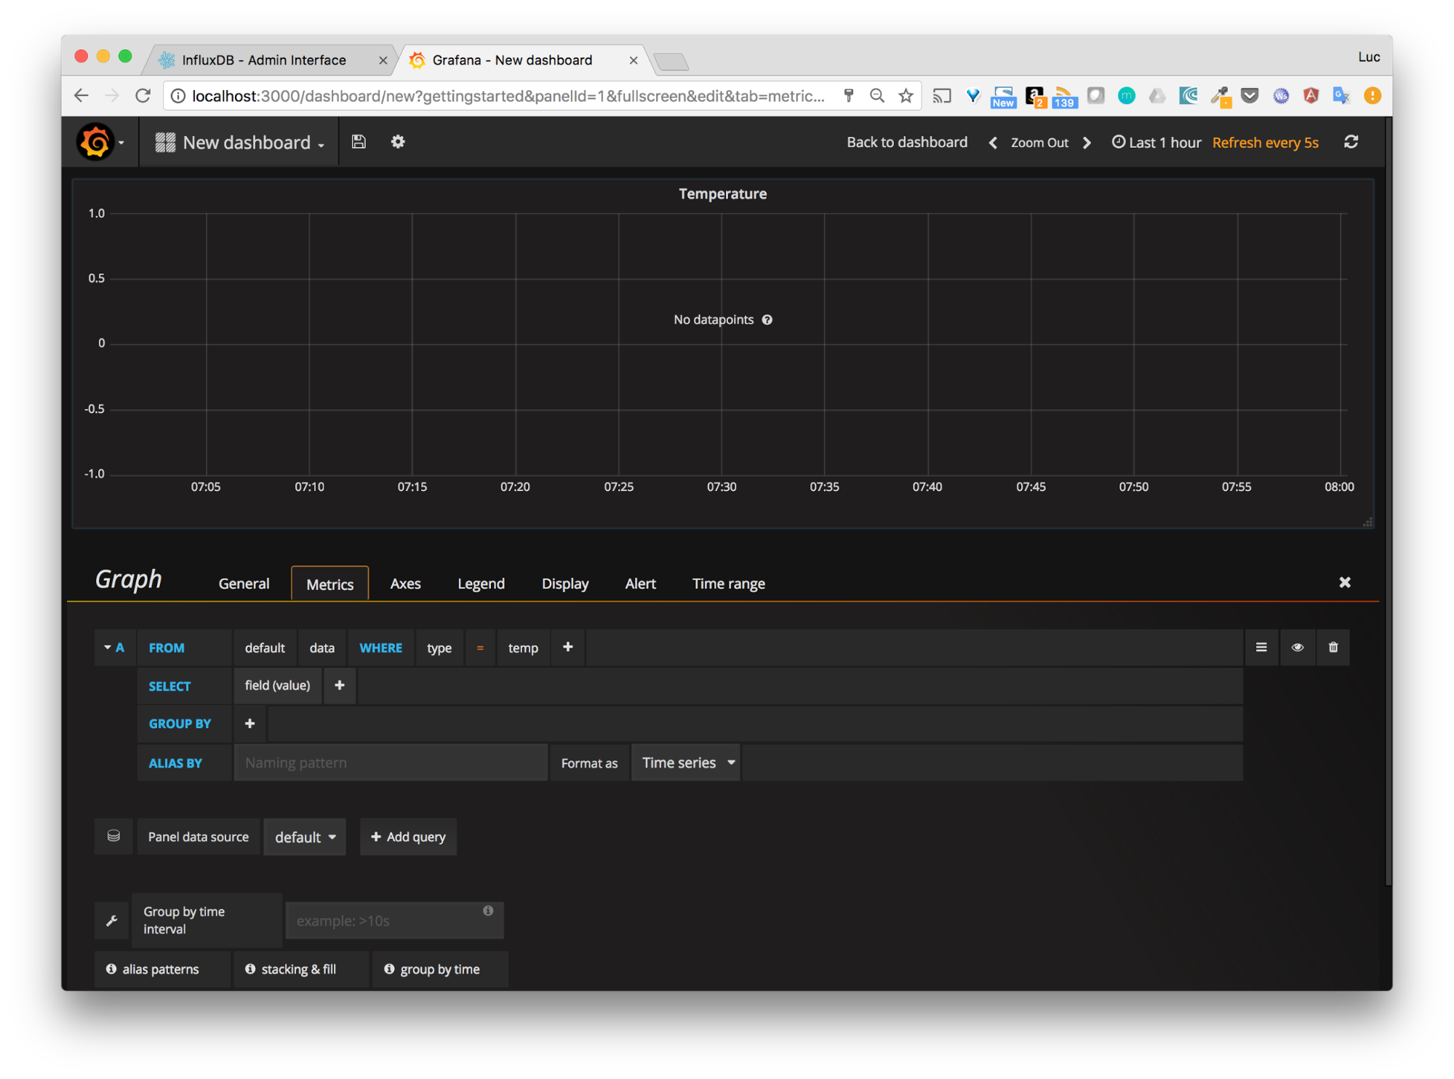
Task: Switch to the Axes tab
Action: 405,583
